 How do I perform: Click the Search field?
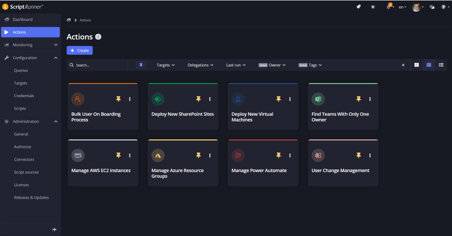pyautogui.click(x=98, y=65)
